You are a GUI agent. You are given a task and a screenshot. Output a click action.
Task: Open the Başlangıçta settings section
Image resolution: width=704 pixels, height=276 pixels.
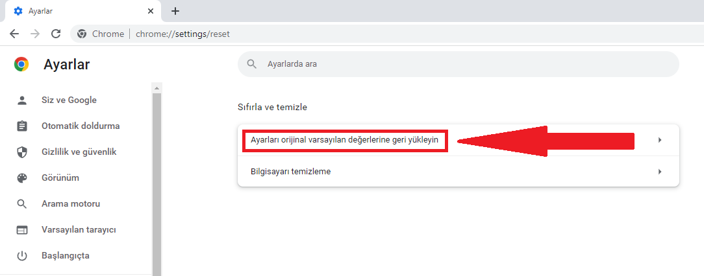66,256
